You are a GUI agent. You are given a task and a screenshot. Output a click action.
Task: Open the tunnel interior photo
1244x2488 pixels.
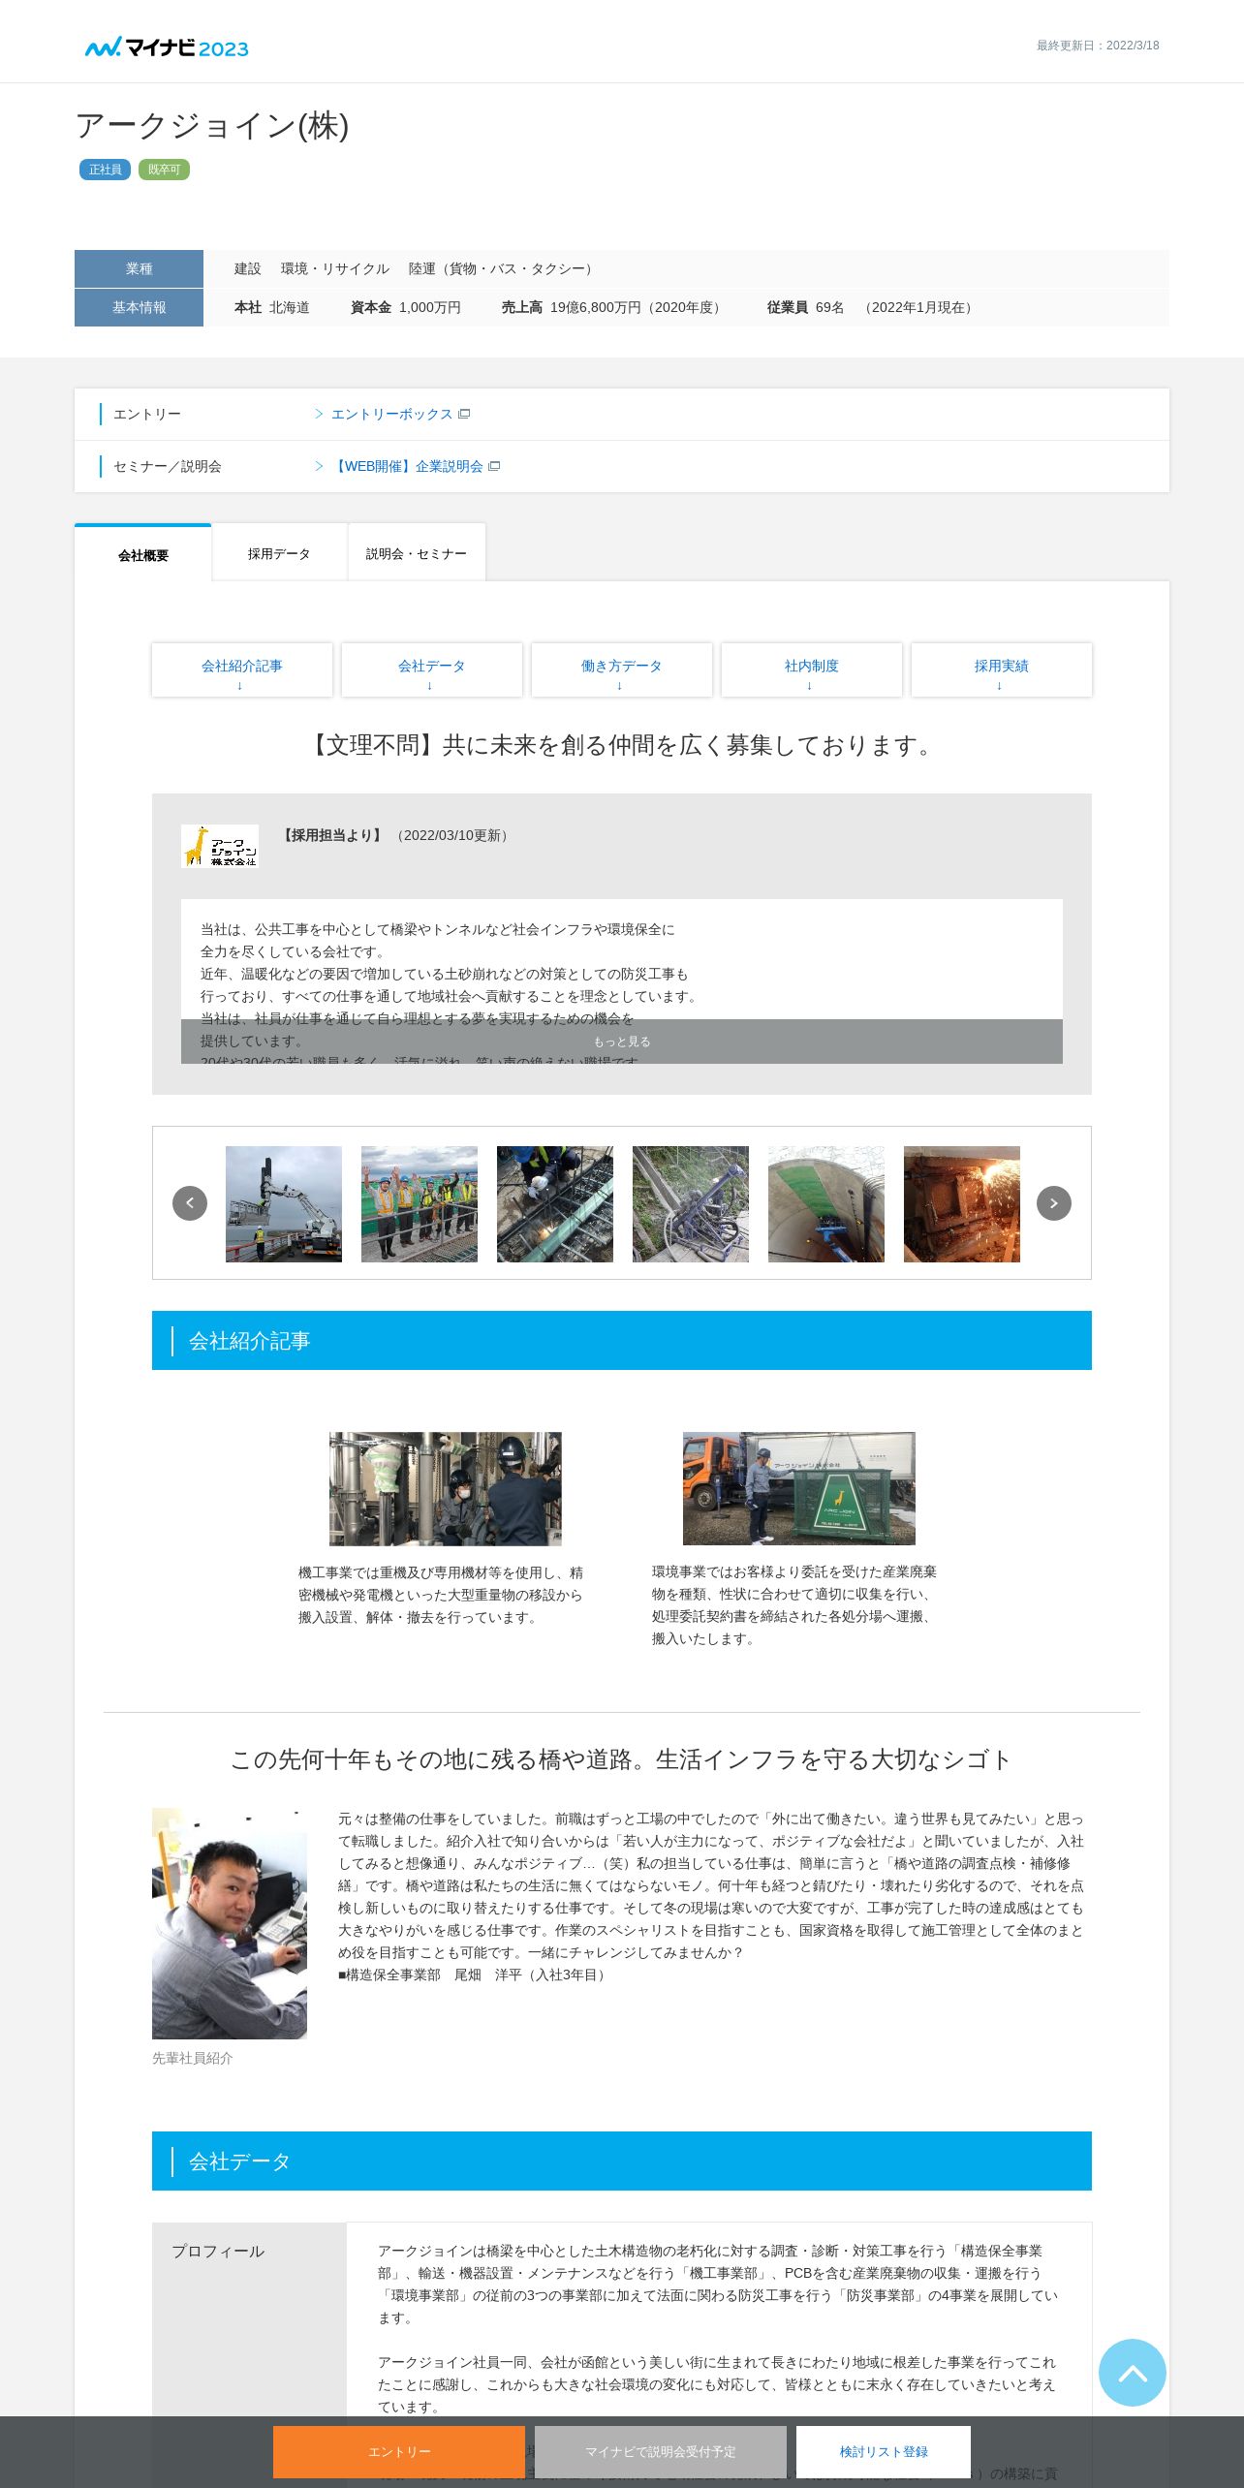[826, 1204]
